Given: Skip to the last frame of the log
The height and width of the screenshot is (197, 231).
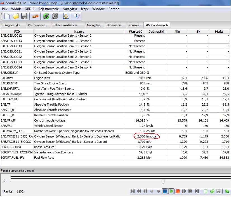Looking at the screenshot, I should [x=197, y=191].
